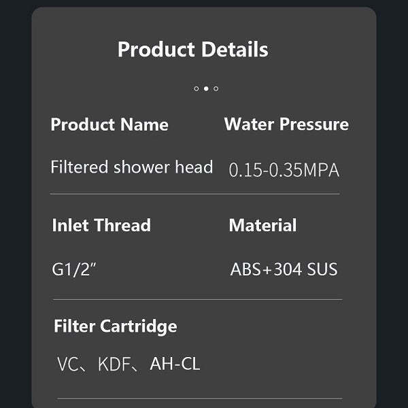Click the third pagination dot
This screenshot has width=408, height=408.
[216, 88]
